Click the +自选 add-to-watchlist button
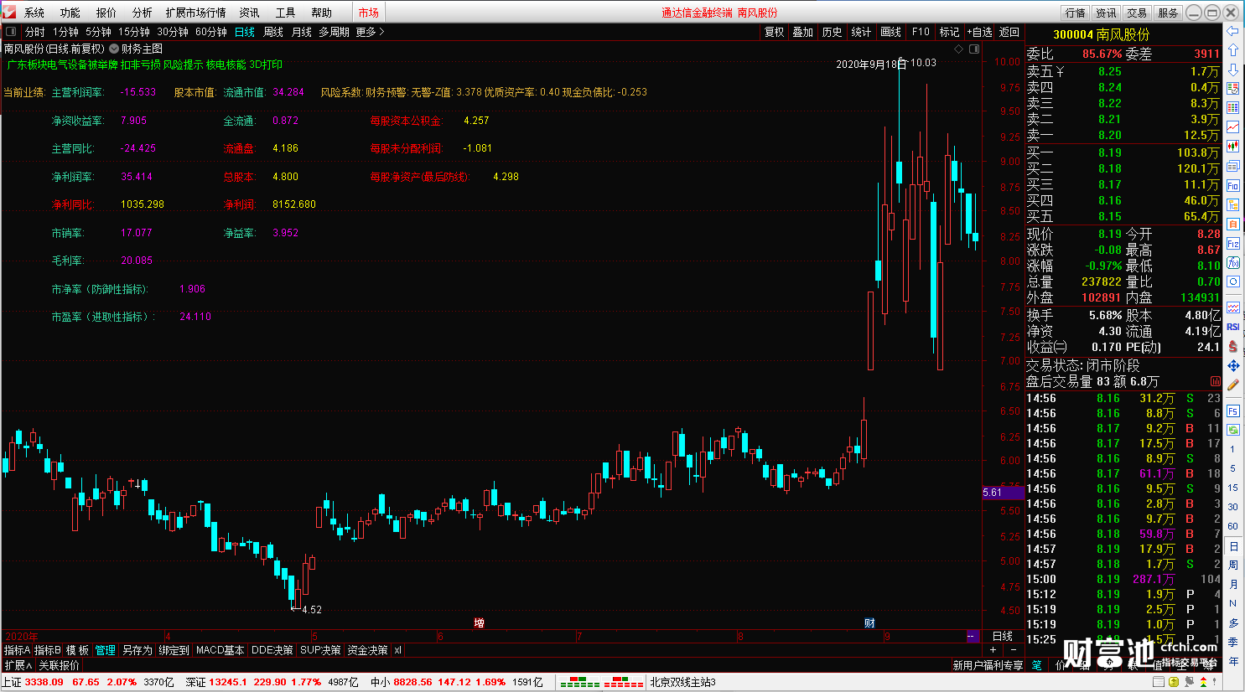Screen dimensions: 1245x692 [x=979, y=32]
